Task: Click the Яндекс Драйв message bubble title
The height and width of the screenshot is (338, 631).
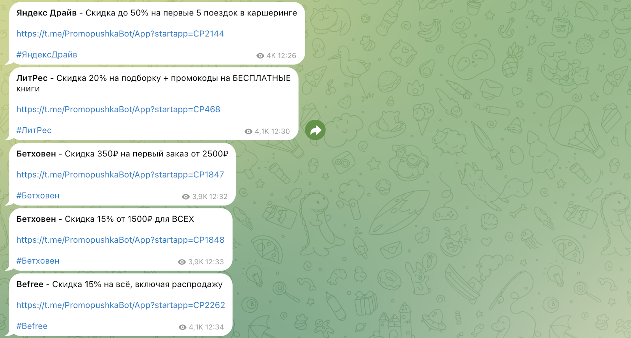Action: (47, 13)
